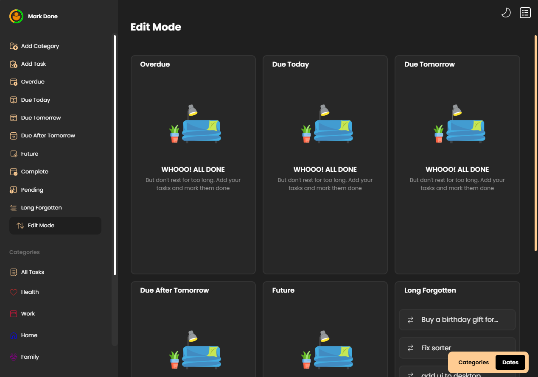Toggle dark mode with moon icon

[506, 13]
